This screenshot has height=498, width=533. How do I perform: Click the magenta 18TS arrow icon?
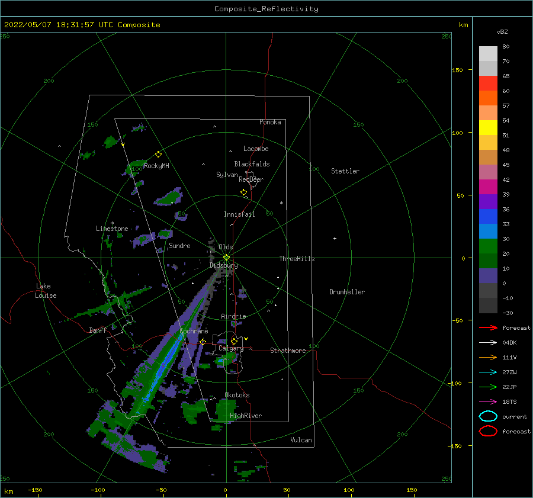click(x=488, y=402)
